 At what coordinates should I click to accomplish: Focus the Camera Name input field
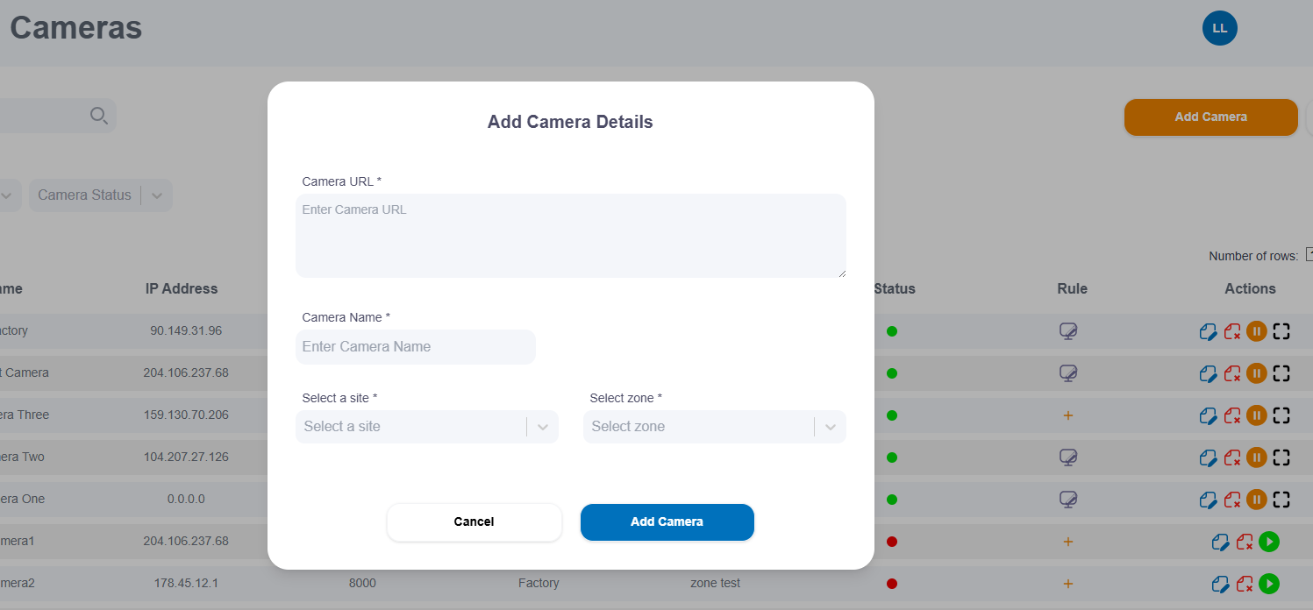pyautogui.click(x=416, y=347)
